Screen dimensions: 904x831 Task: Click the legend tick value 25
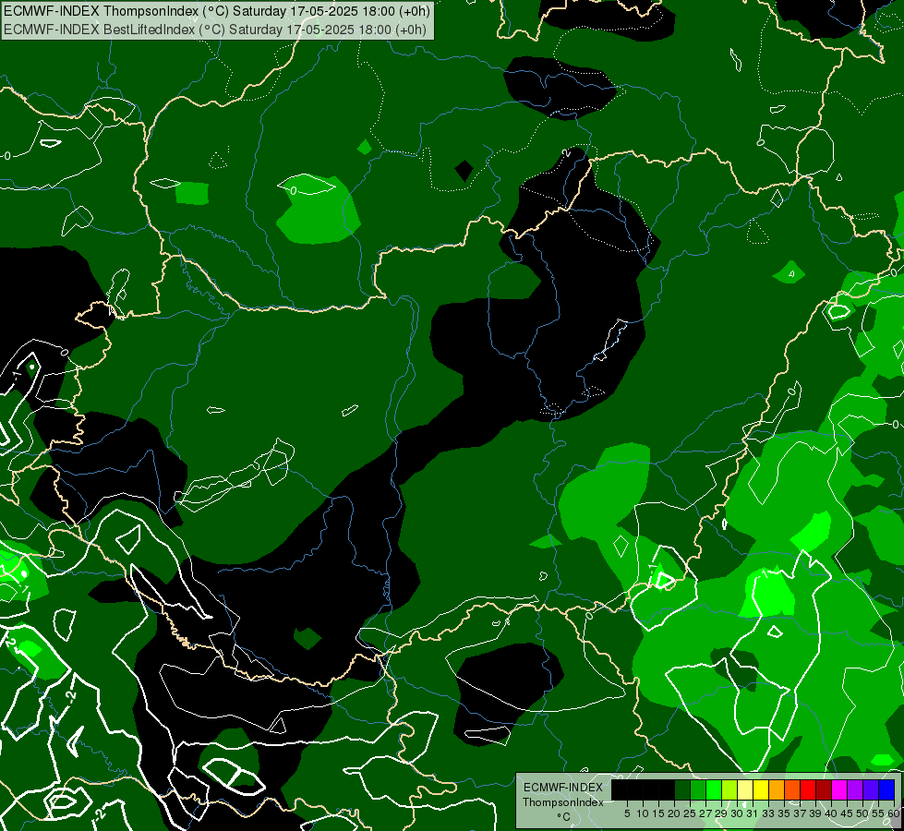pos(690,813)
